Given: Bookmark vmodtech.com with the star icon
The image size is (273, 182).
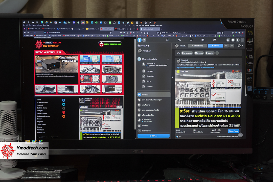Looking at the screenshot, I should pos(110,33).
